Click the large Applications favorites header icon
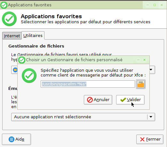 coord(9,19)
